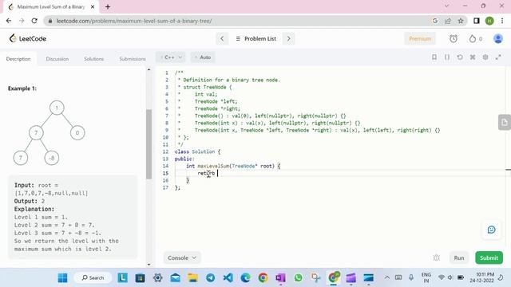Go to the next problem arrow

pos(288,39)
